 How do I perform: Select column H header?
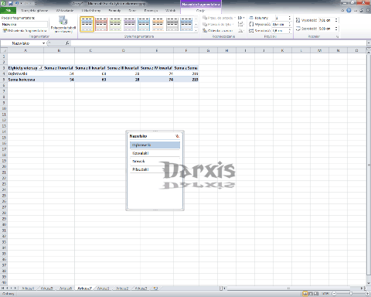(226, 50)
